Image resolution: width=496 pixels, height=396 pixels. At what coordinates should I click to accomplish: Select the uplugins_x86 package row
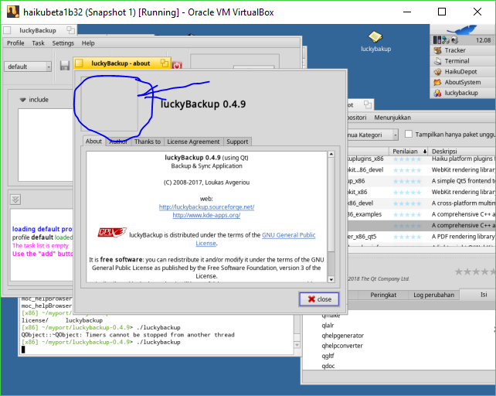click(x=421, y=159)
